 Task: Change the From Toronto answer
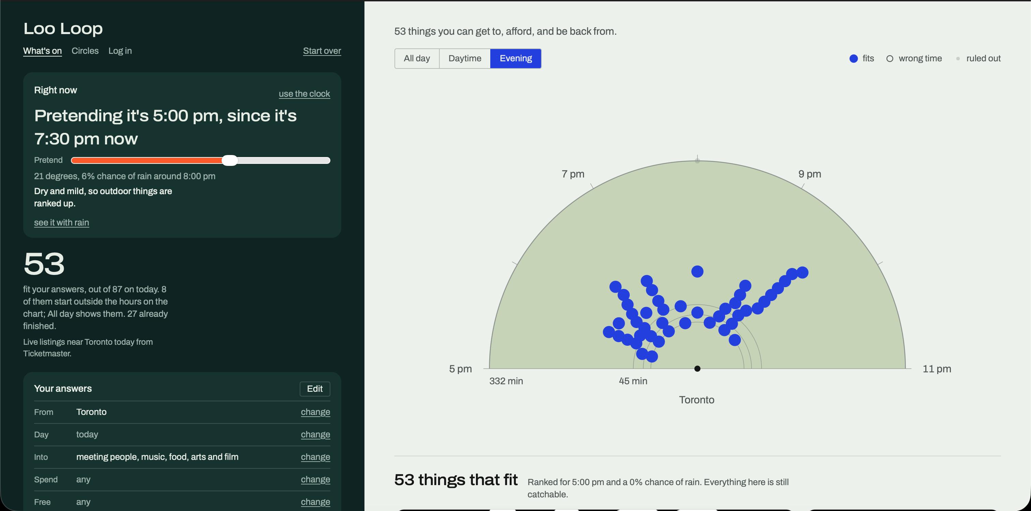pos(315,412)
